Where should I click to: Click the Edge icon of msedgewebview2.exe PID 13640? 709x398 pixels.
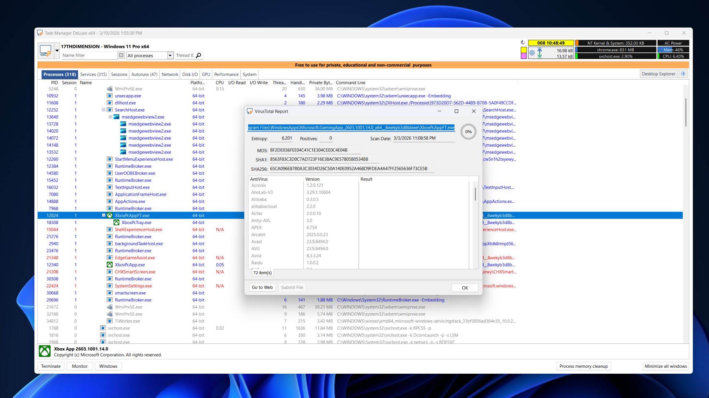(116, 117)
